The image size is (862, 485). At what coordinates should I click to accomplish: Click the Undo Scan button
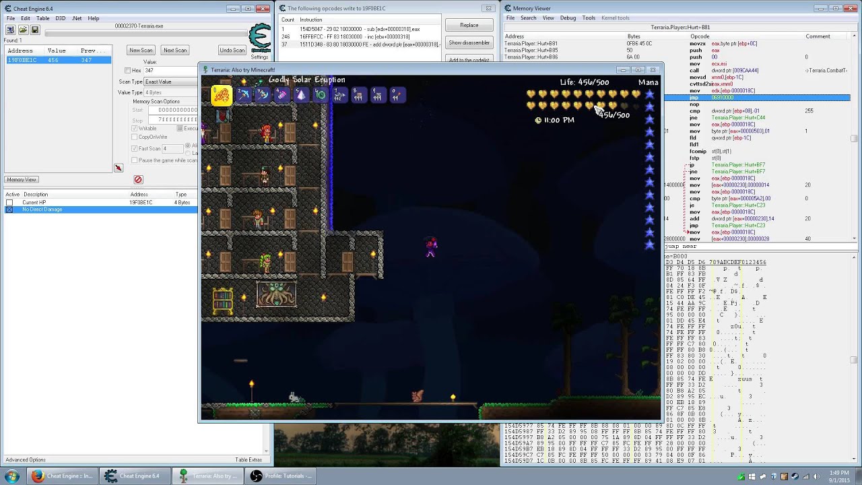click(232, 51)
